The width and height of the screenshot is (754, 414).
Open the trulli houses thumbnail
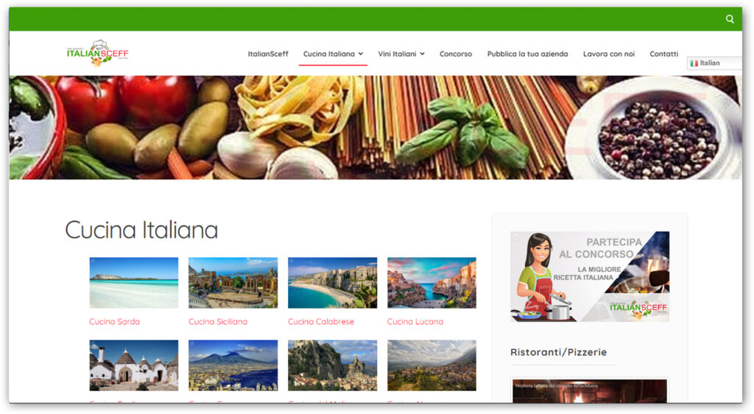(x=134, y=365)
